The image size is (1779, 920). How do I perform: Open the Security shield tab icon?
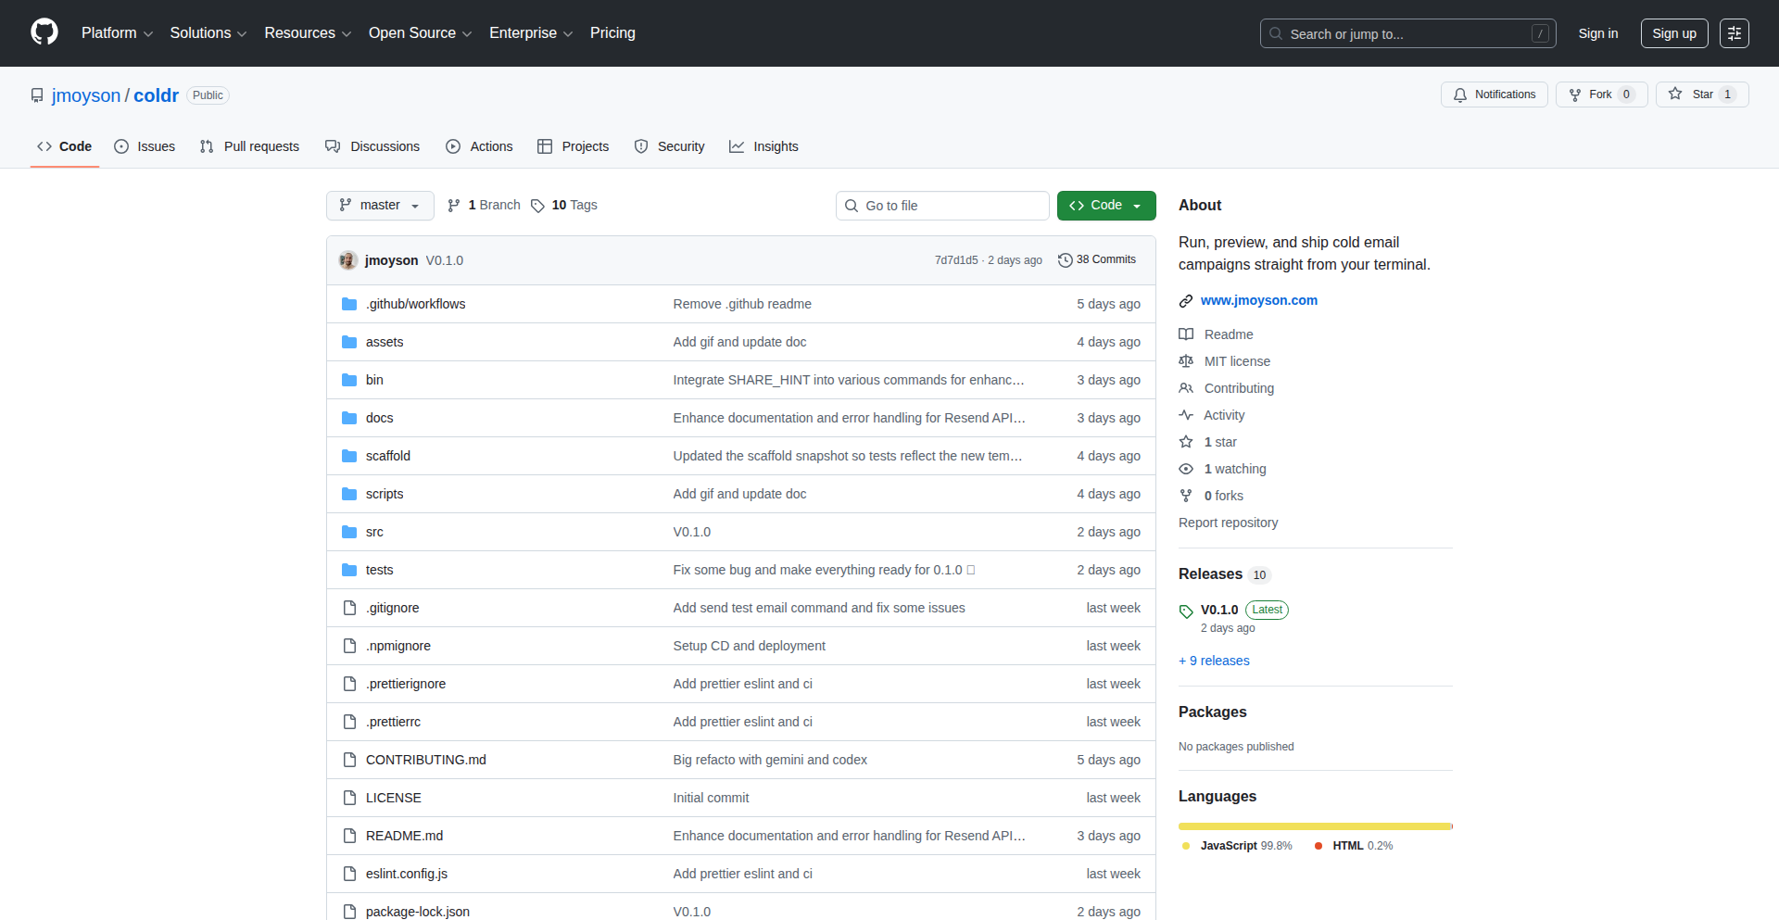tap(641, 146)
